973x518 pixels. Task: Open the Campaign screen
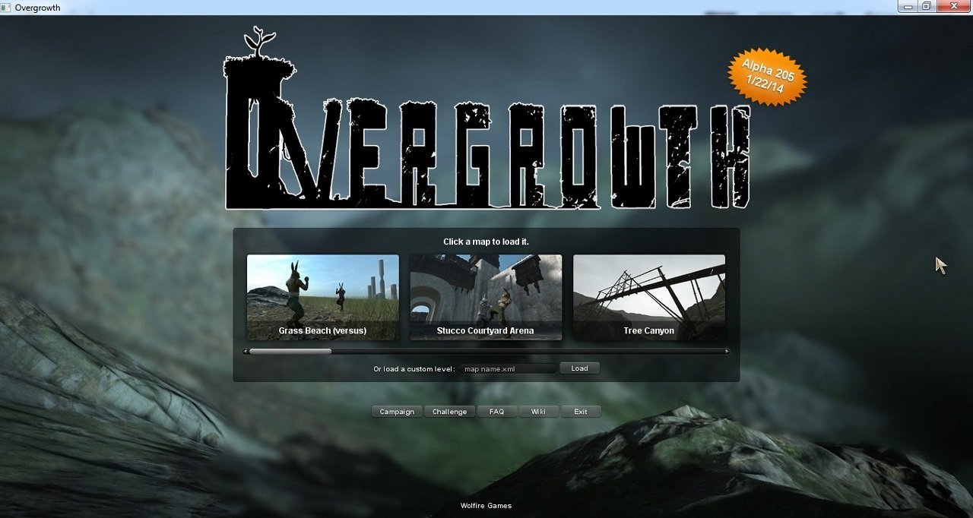click(x=396, y=411)
